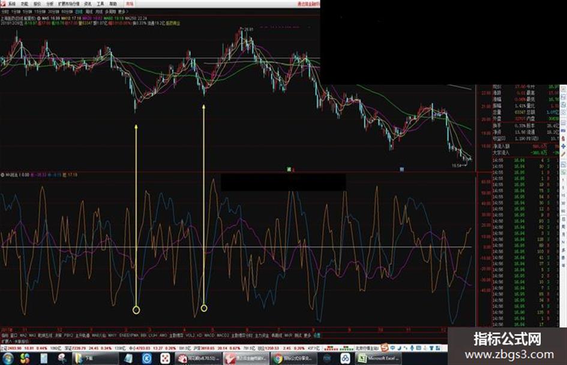567x365 pixels.
Task: Switch sub-indicator to ENEEXPMA
Action: pos(129,336)
